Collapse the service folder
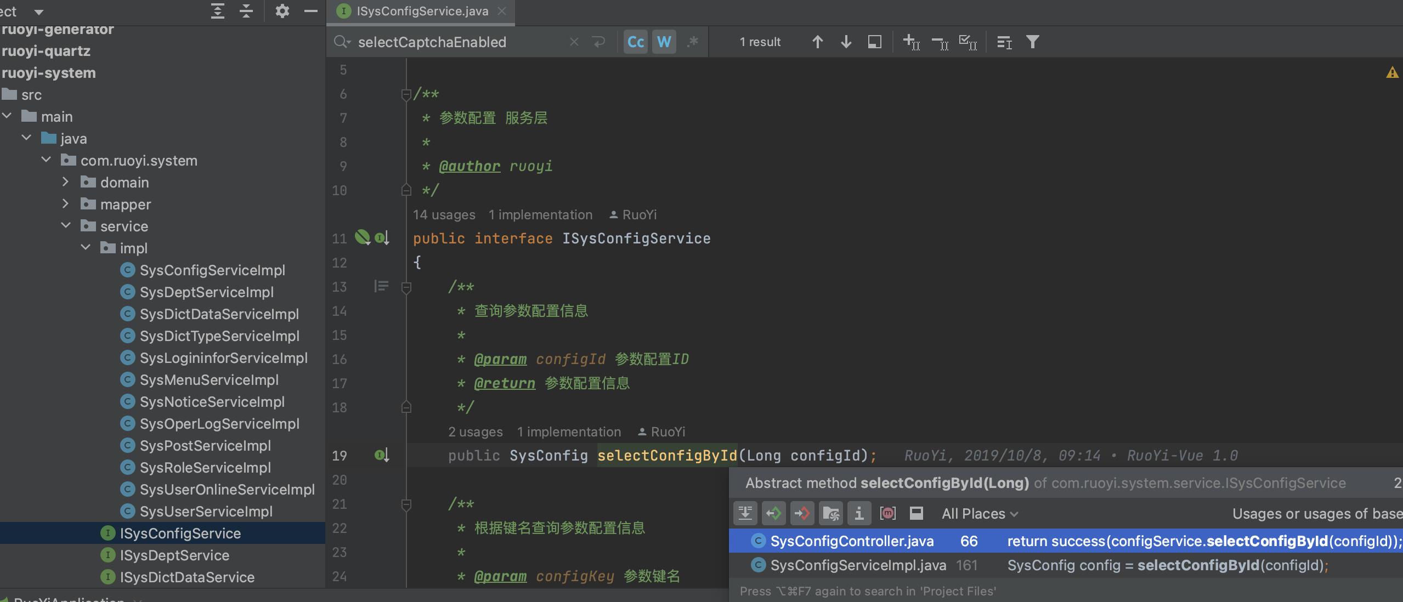This screenshot has width=1403, height=602. coord(65,226)
